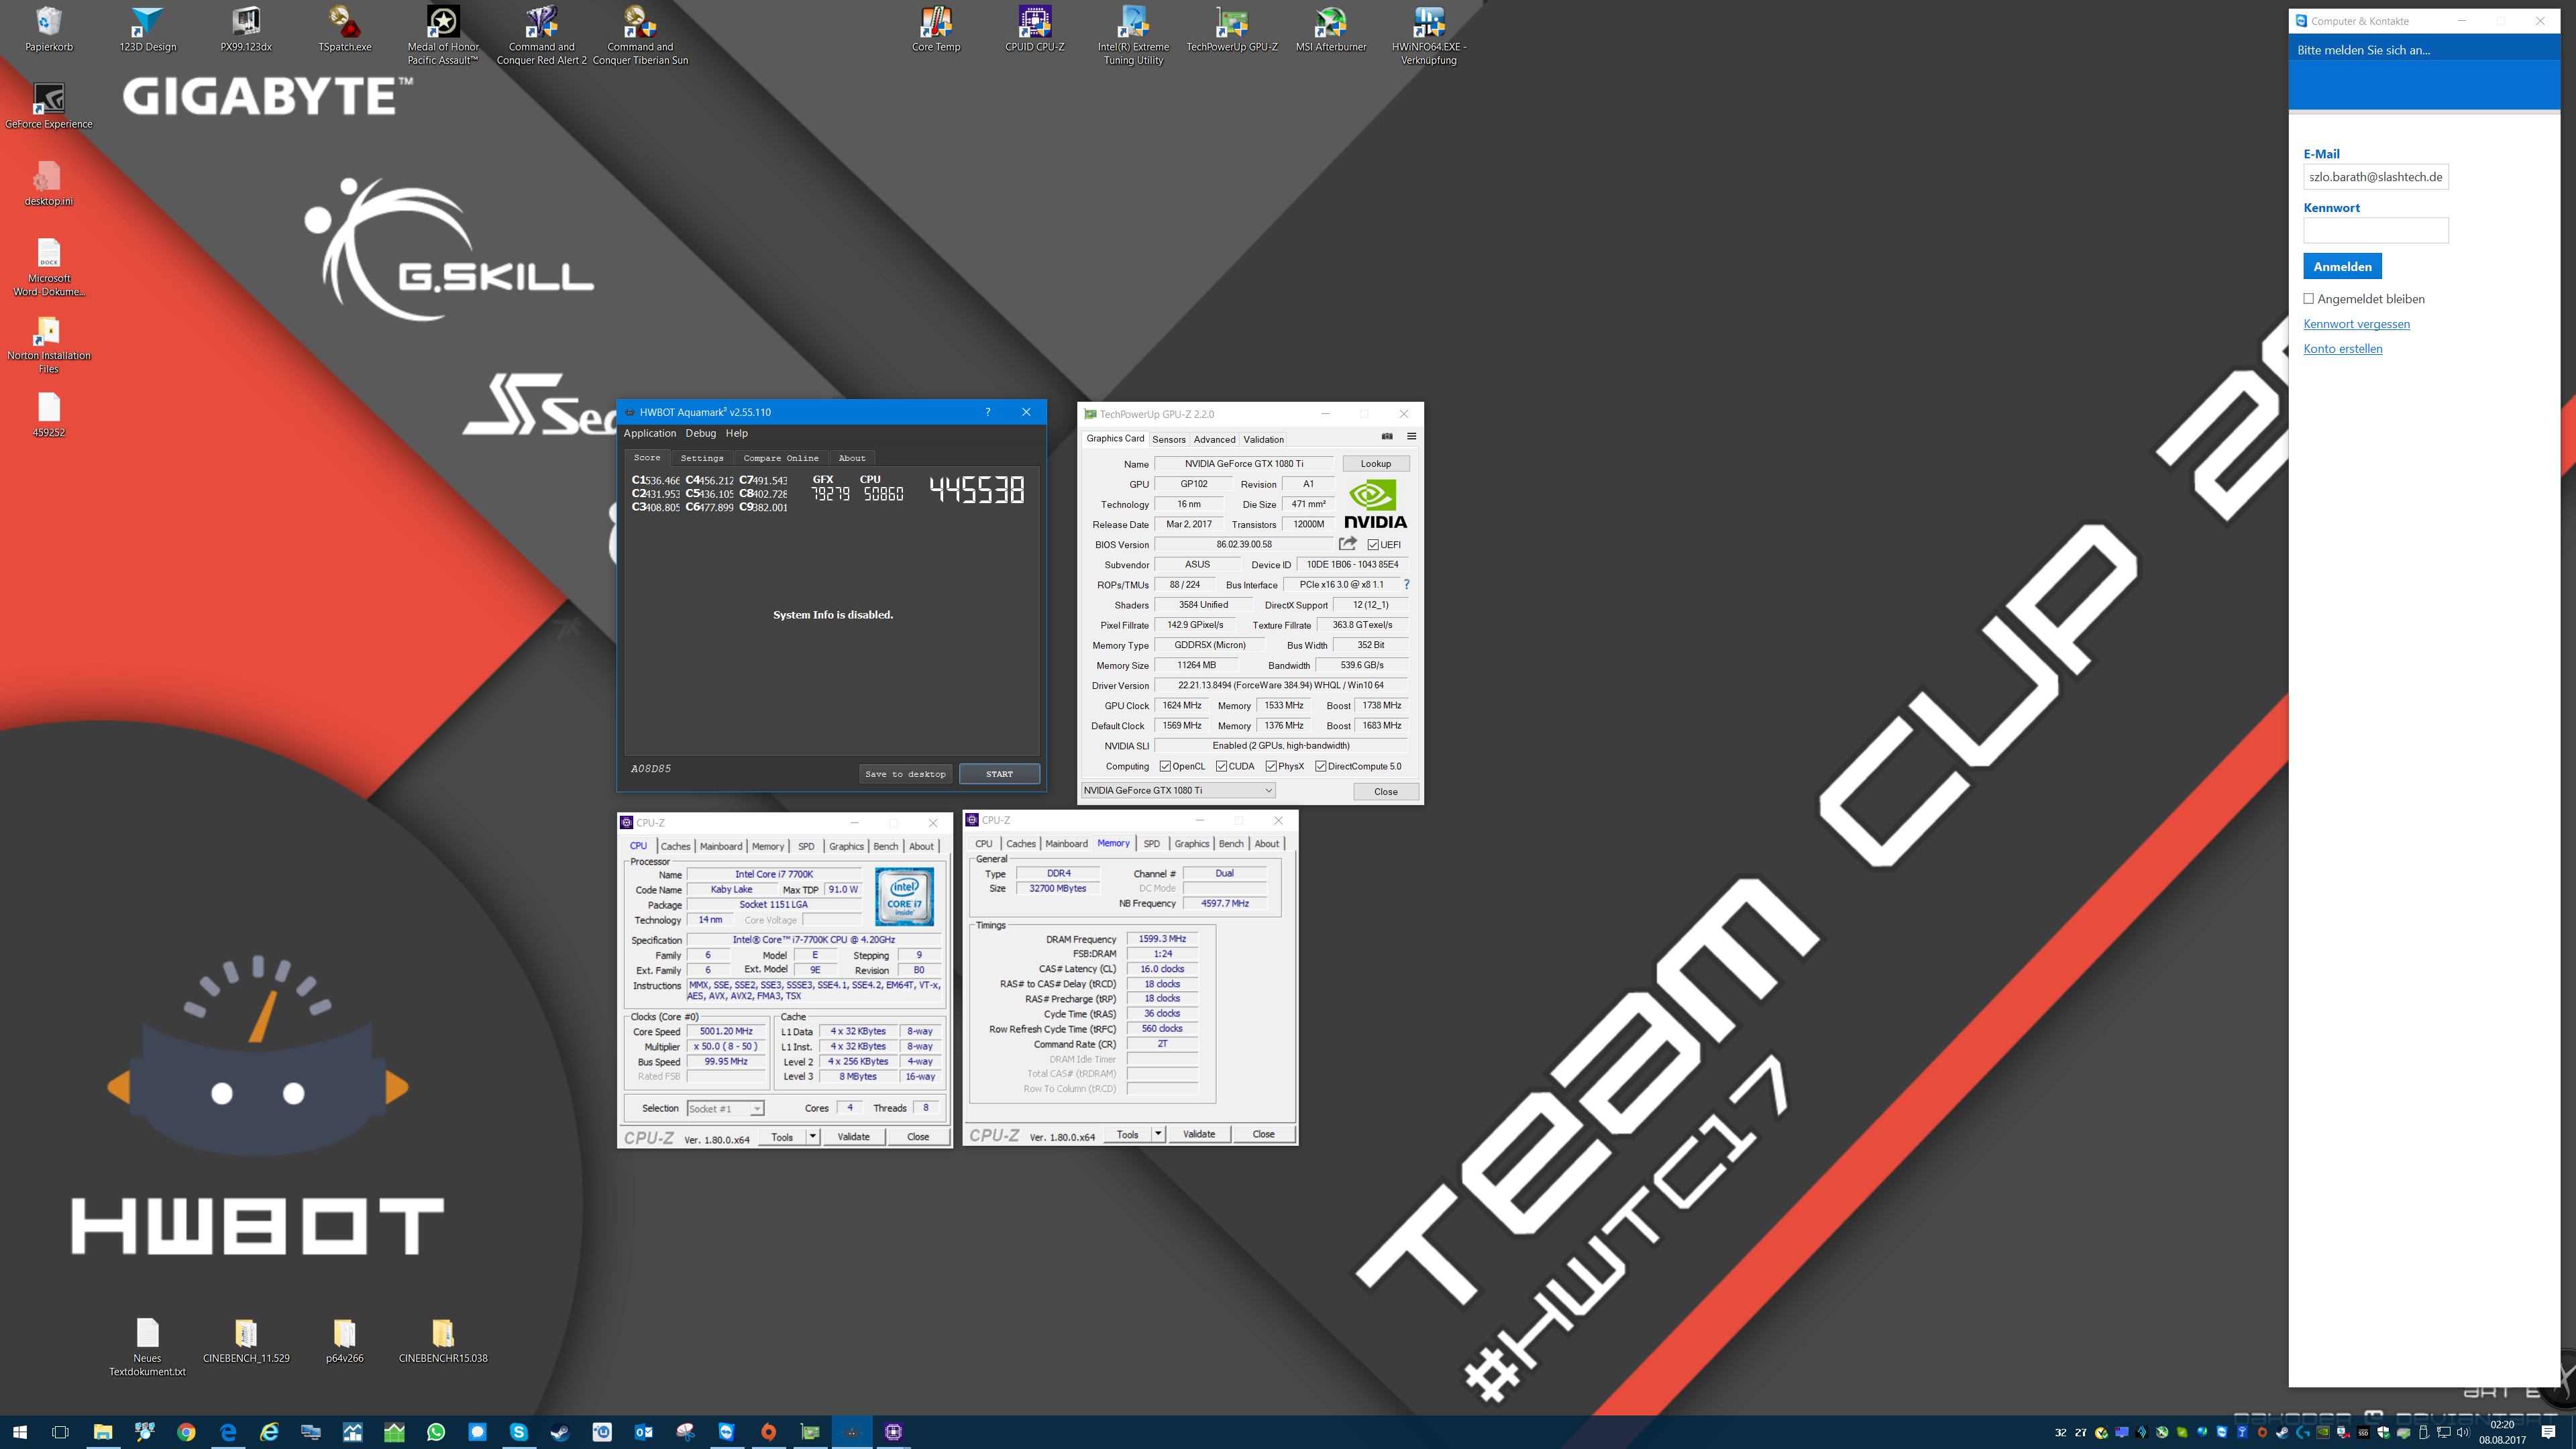
Task: Click the Chrome icon in the taskbar
Action: pyautogui.click(x=186, y=1431)
